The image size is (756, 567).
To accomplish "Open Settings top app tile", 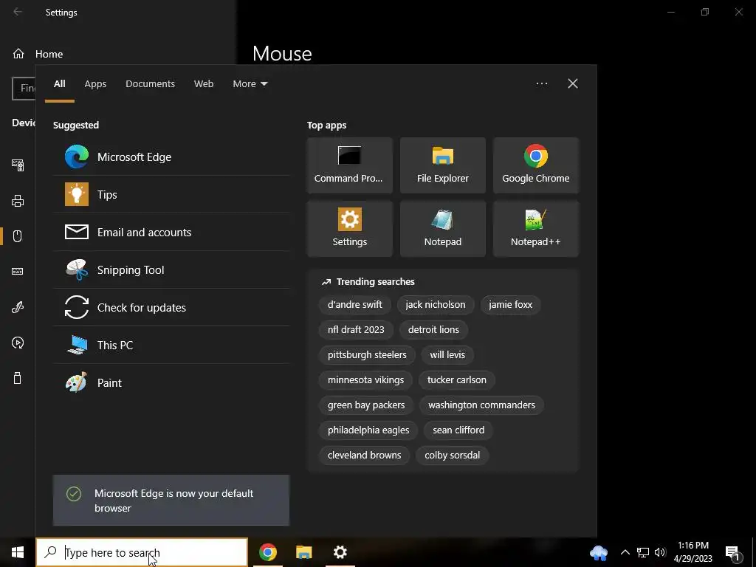I will pos(349,229).
